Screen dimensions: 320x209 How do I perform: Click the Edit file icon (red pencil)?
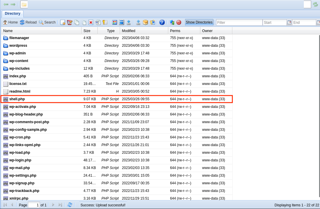point(70,22)
